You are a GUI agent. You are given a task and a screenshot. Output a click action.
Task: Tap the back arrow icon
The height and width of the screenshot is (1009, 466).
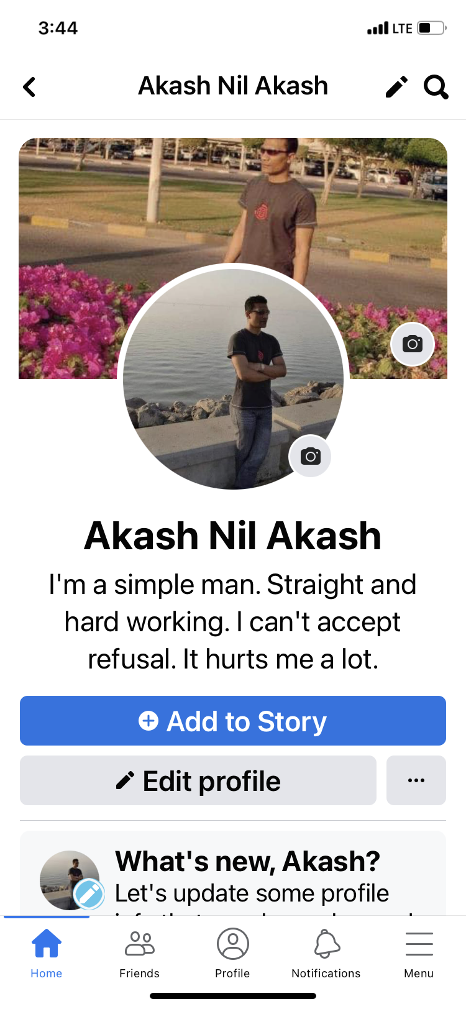click(29, 87)
